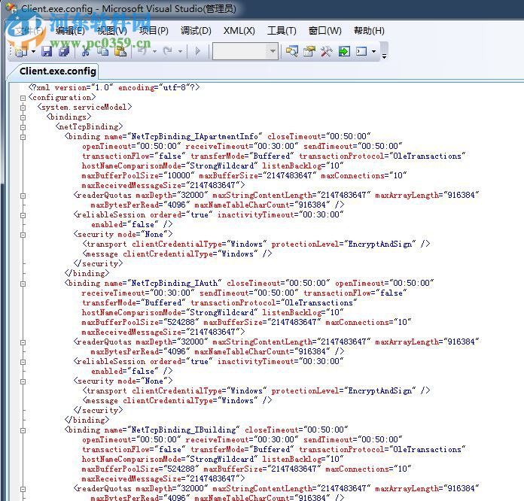524x501 pixels.
Task: Click the green arrow icon in toolbar
Action: click(344, 51)
